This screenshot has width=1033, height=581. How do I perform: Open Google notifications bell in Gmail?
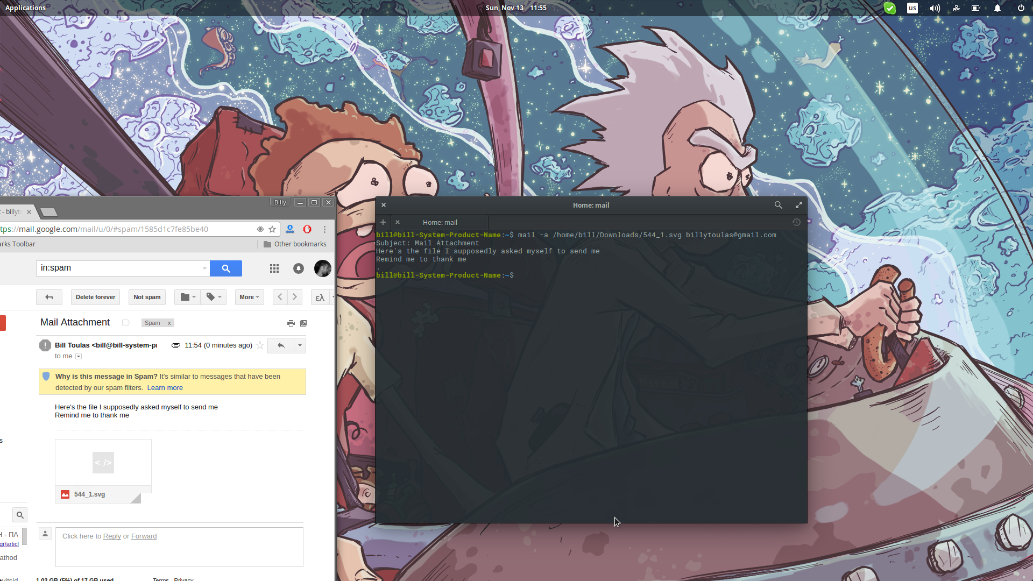click(x=299, y=268)
